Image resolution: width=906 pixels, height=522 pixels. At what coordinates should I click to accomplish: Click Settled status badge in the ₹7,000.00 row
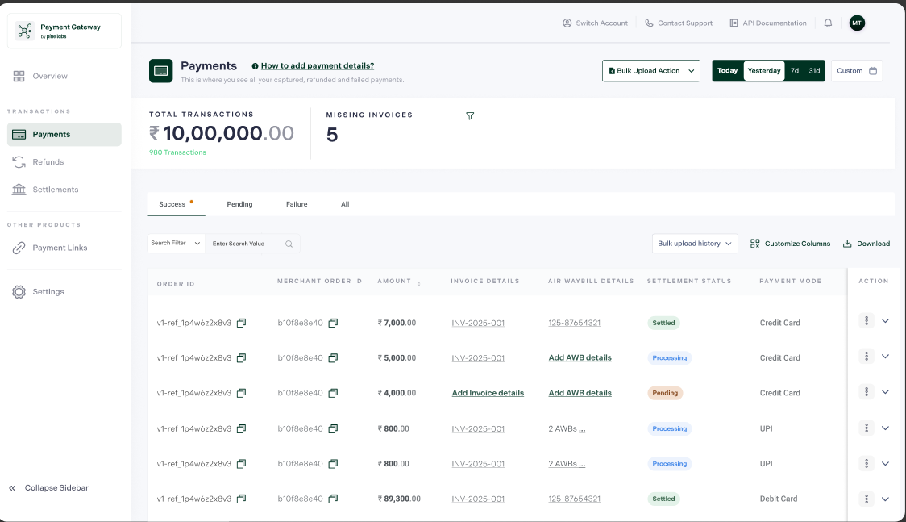pos(663,324)
